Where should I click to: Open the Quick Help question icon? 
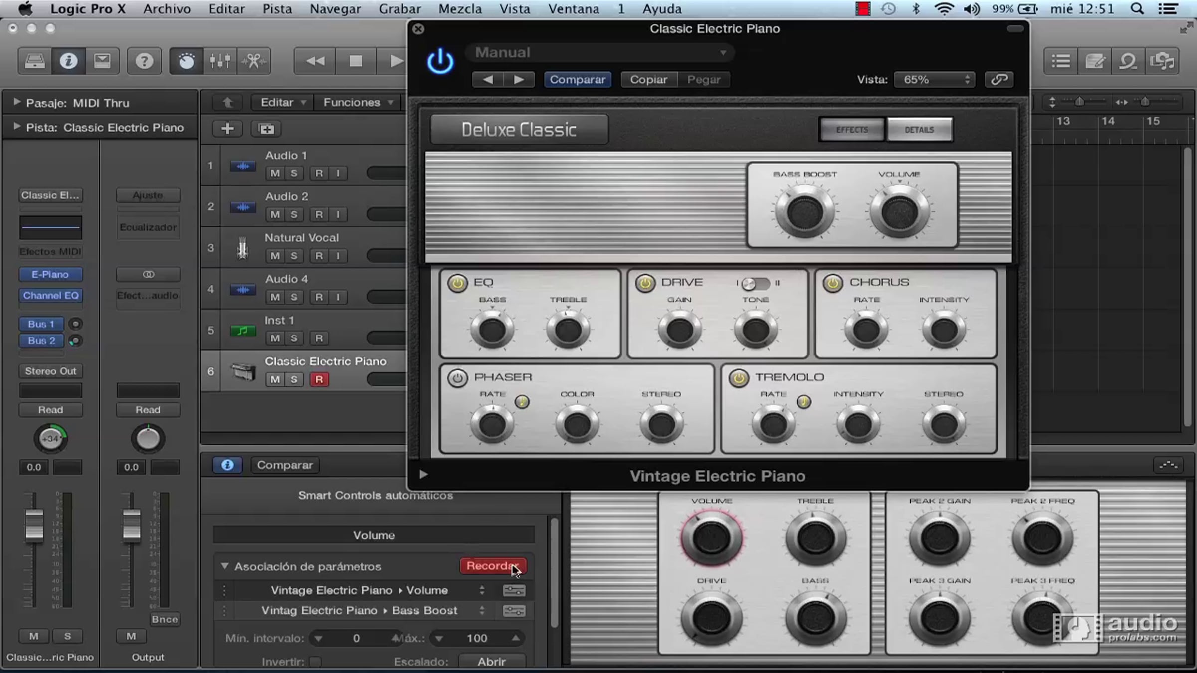144,61
